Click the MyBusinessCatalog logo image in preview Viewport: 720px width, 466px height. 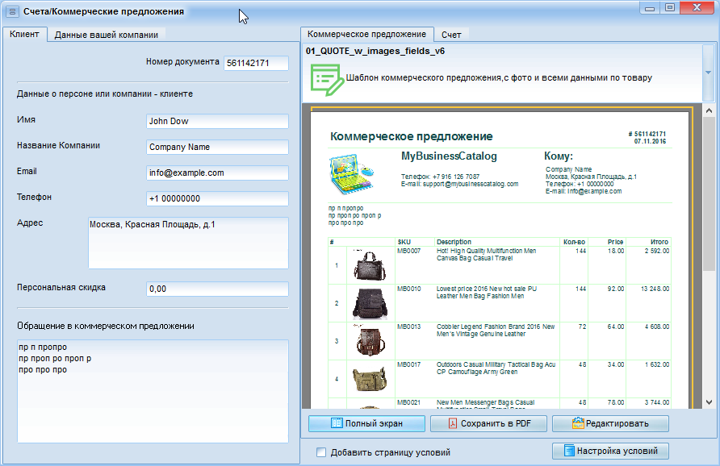click(x=352, y=172)
